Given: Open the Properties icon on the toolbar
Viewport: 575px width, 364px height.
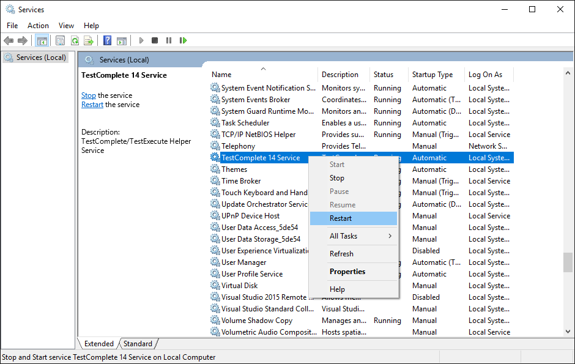Looking at the screenshot, I should [x=59, y=40].
